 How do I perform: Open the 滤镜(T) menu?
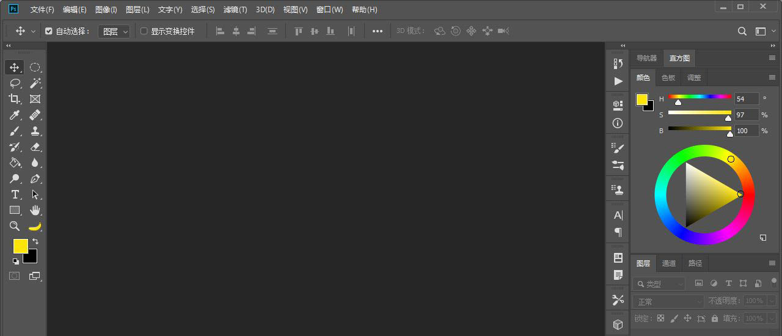coord(235,10)
